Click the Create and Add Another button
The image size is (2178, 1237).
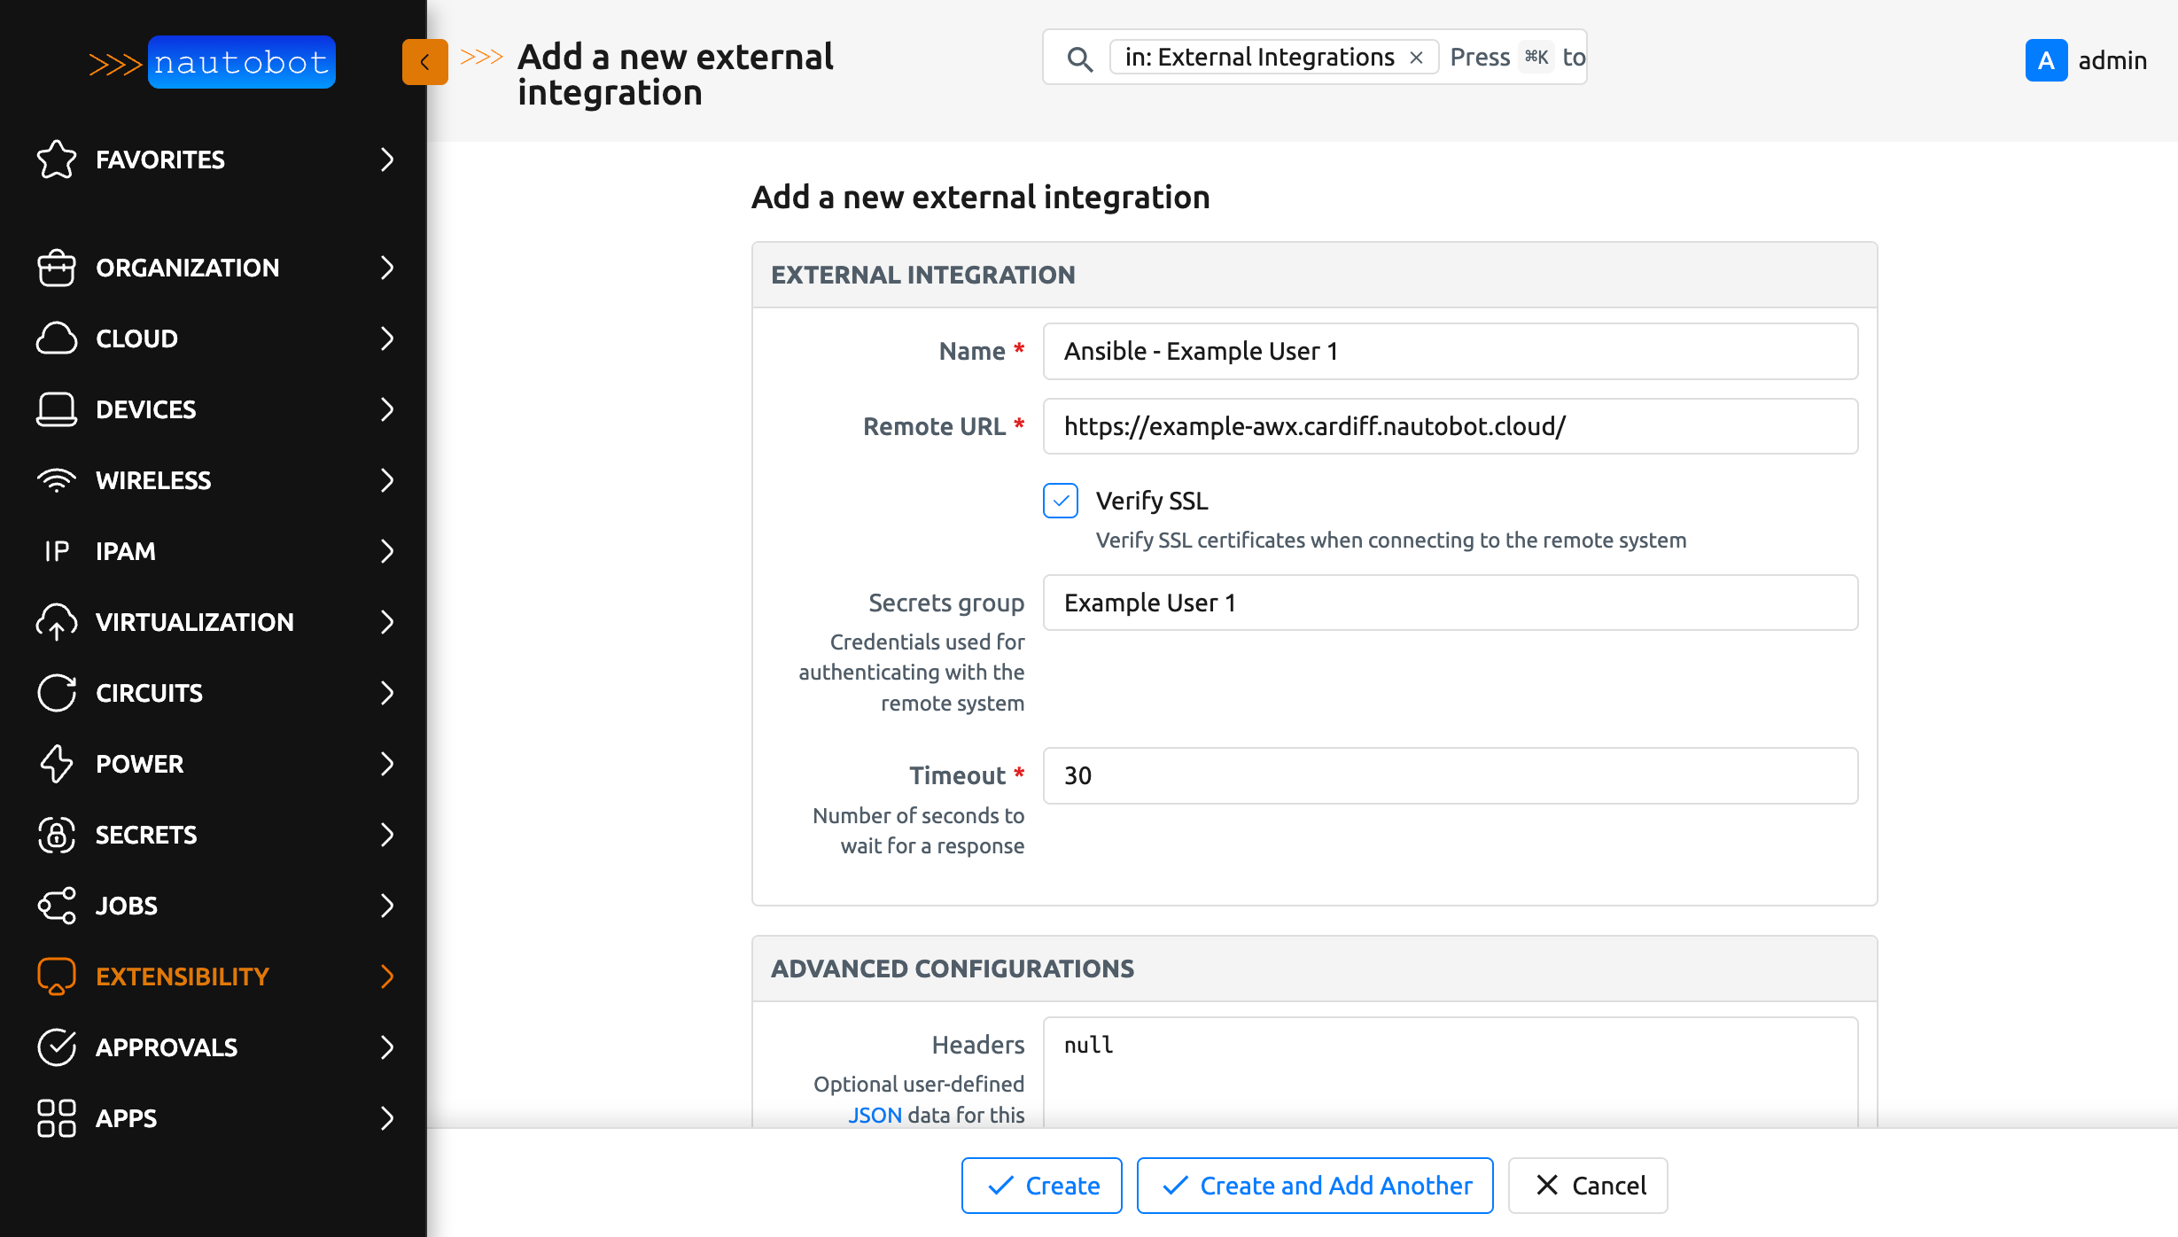click(x=1314, y=1185)
